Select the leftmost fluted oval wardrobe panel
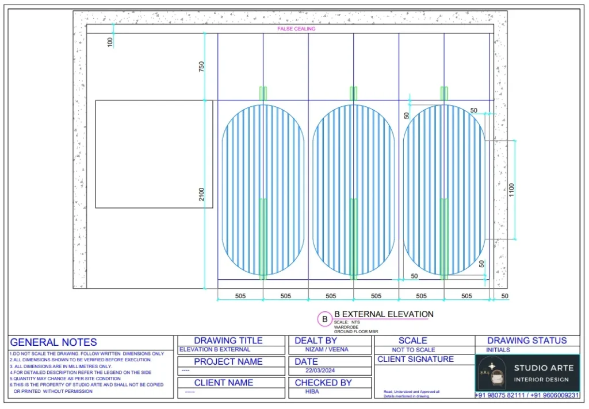This screenshot has width=589, height=409. pyautogui.click(x=263, y=190)
